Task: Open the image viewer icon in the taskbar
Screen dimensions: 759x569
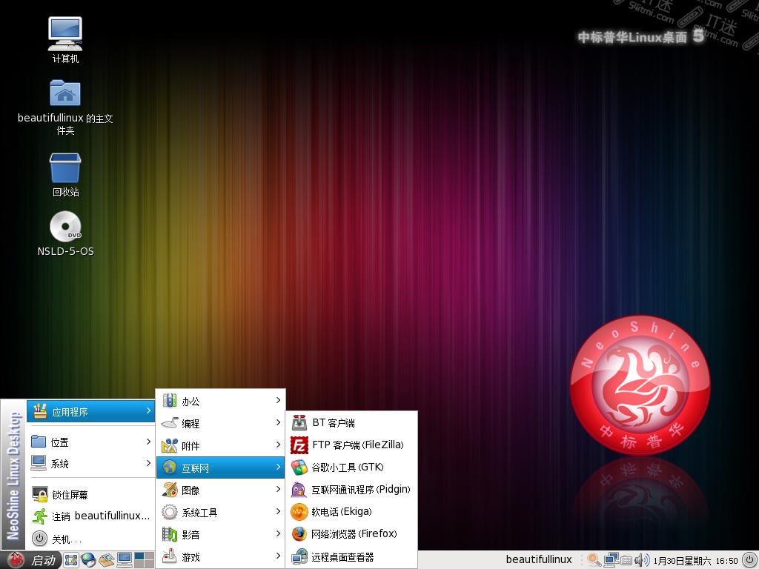Action: tap(106, 560)
